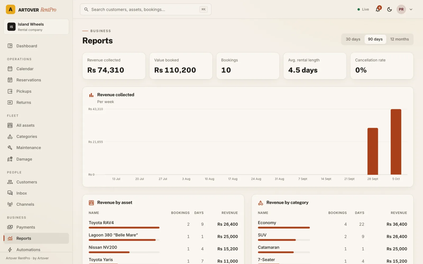Open the Maintenance wrench icon
The width and height of the screenshot is (423, 264).
[x=10, y=148]
